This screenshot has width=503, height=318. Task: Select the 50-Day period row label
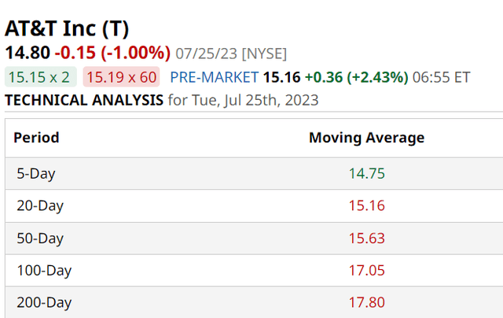40,238
